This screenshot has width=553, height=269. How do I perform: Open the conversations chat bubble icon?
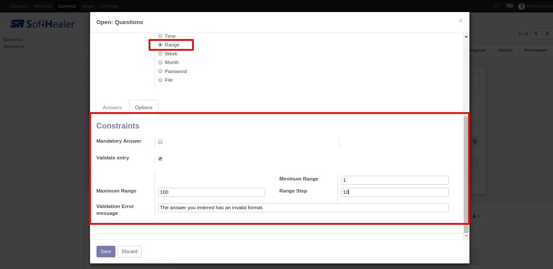[x=510, y=6]
